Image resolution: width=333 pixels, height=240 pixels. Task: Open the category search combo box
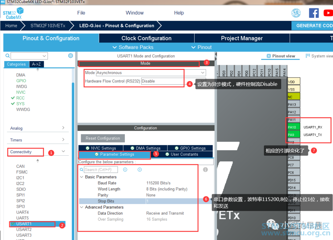[29, 56]
